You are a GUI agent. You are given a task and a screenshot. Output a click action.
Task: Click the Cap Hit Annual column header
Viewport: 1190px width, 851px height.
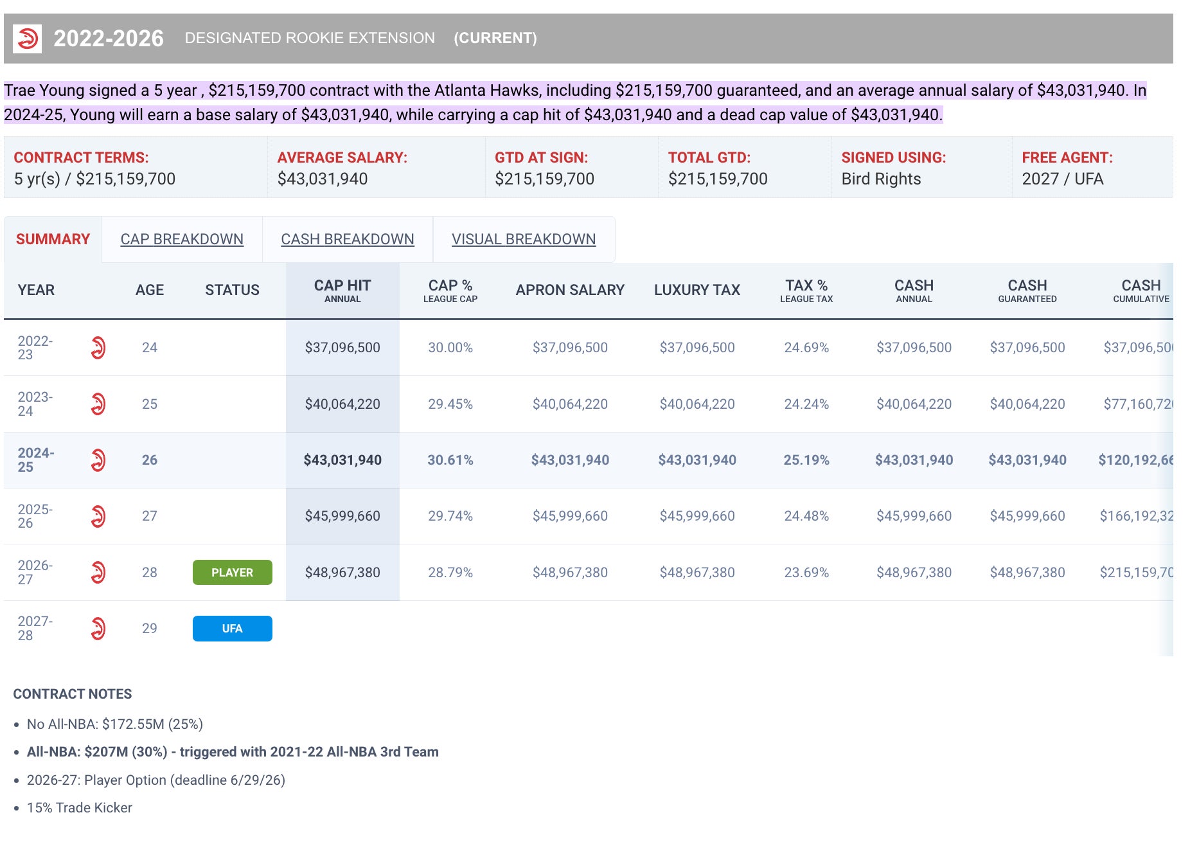tap(342, 291)
